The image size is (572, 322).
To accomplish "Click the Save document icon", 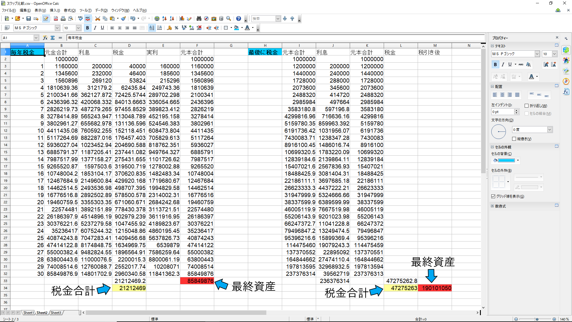I will (29, 19).
